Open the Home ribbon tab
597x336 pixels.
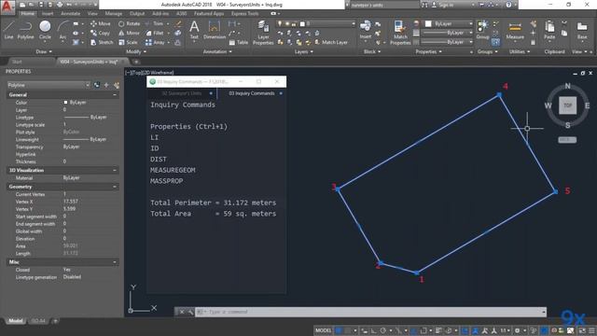[x=27, y=13]
